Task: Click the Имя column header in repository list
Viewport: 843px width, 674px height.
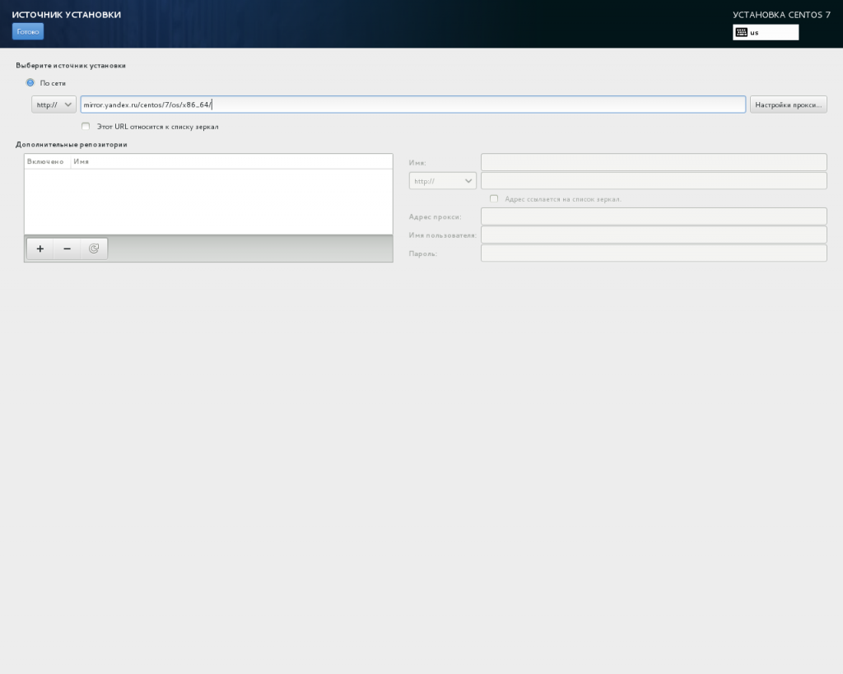Action: [x=82, y=161]
